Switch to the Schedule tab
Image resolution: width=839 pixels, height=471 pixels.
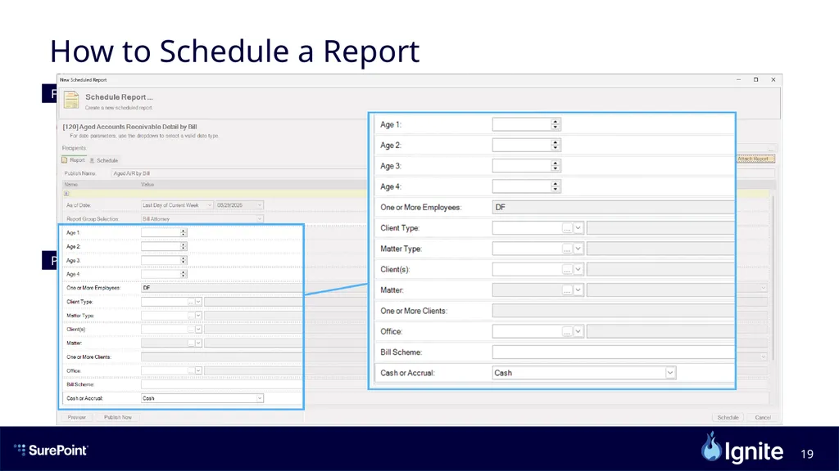(104, 160)
